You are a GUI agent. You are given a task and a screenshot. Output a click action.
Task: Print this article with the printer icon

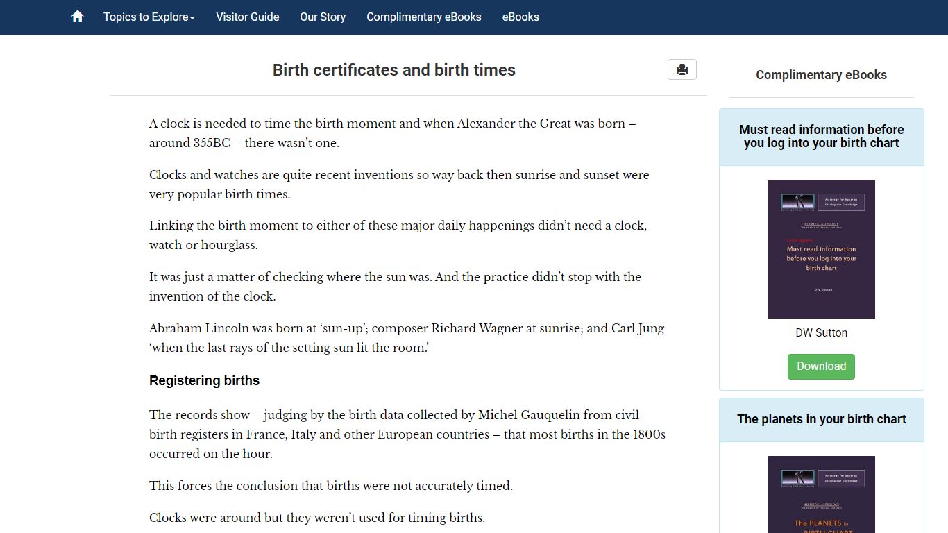pos(682,69)
